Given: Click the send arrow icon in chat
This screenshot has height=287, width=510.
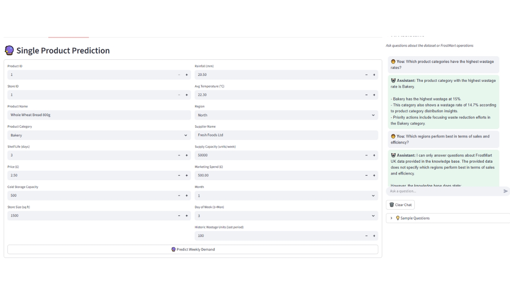Looking at the screenshot, I should point(506,191).
